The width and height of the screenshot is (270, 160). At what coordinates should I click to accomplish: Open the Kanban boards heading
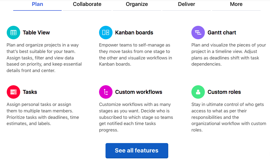(134, 33)
